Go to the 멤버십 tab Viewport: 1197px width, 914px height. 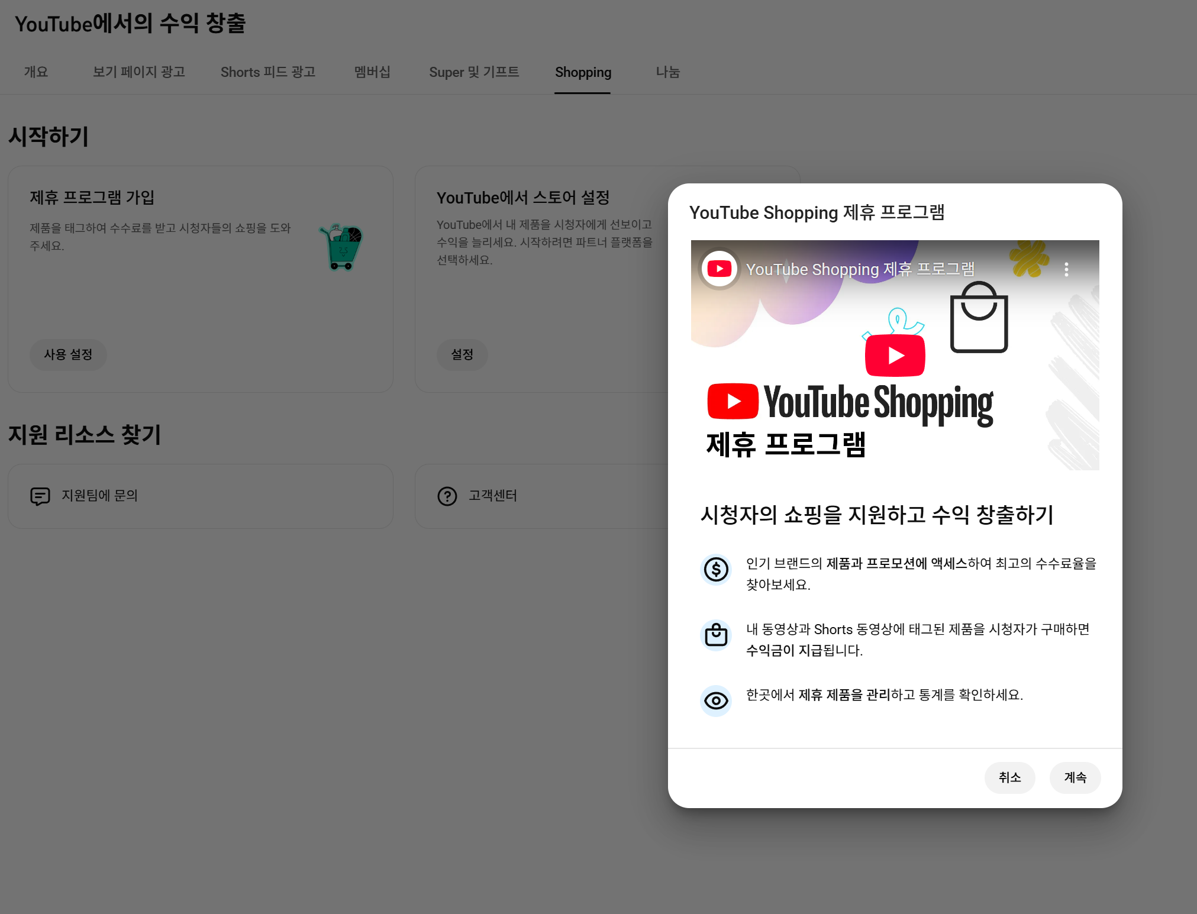coord(372,72)
